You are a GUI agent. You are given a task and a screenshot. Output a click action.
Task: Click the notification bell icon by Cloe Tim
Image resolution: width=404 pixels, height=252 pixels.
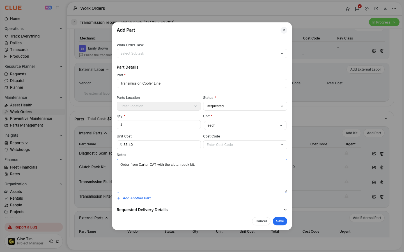(57, 241)
